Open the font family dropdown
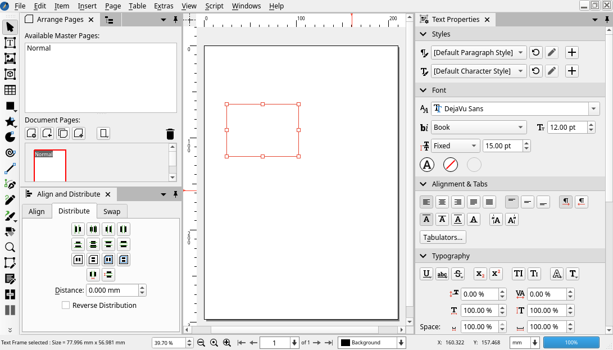613x350 pixels. point(594,109)
